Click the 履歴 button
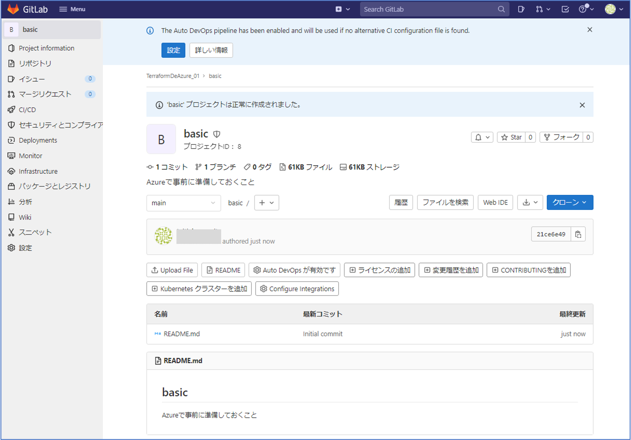This screenshot has height=440, width=631. coord(401,203)
